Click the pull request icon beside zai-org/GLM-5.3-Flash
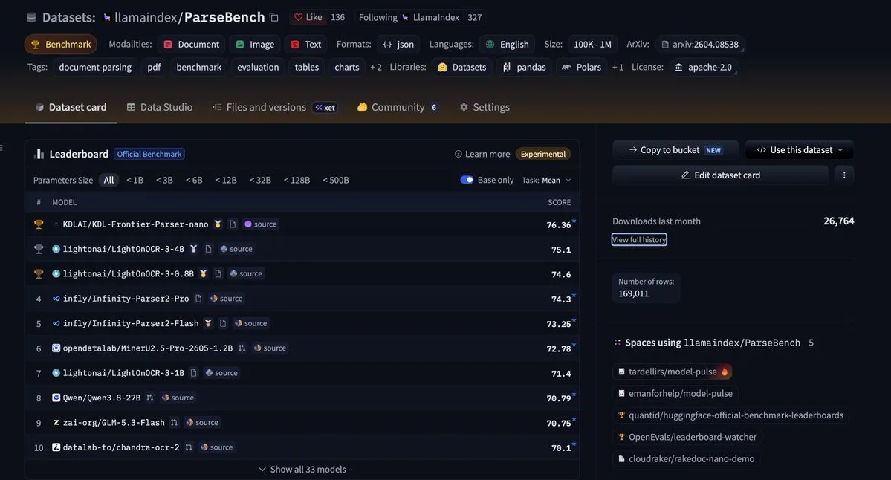Screen dimensions: 891x480 click(x=175, y=423)
